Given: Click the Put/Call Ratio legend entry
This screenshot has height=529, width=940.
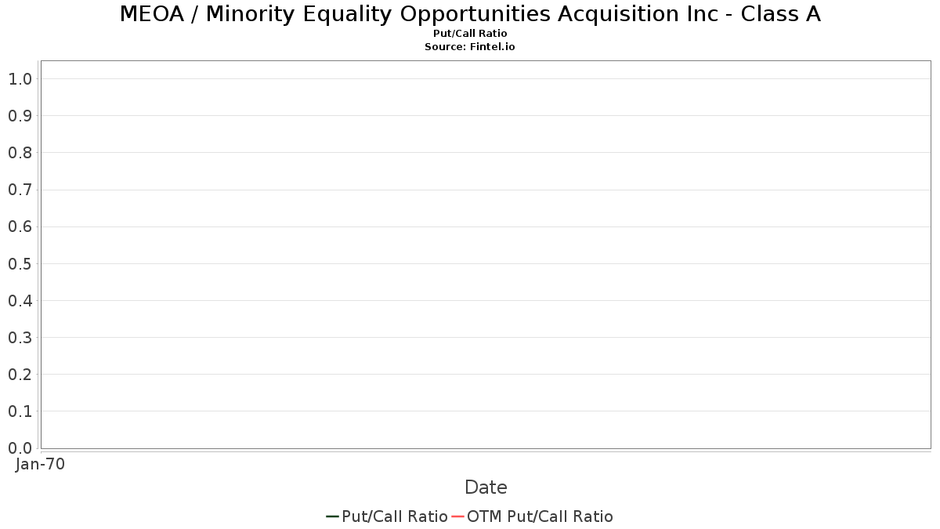Looking at the screenshot, I should [387, 516].
